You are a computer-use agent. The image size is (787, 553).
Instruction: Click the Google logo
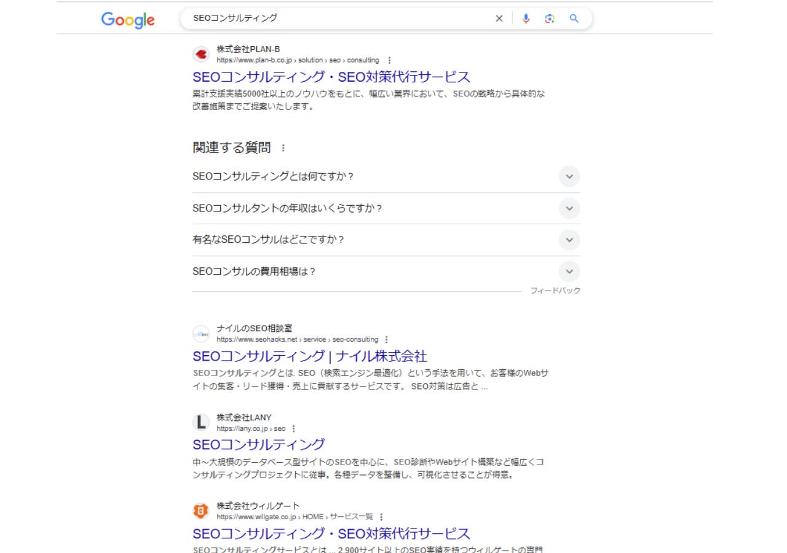[128, 20]
